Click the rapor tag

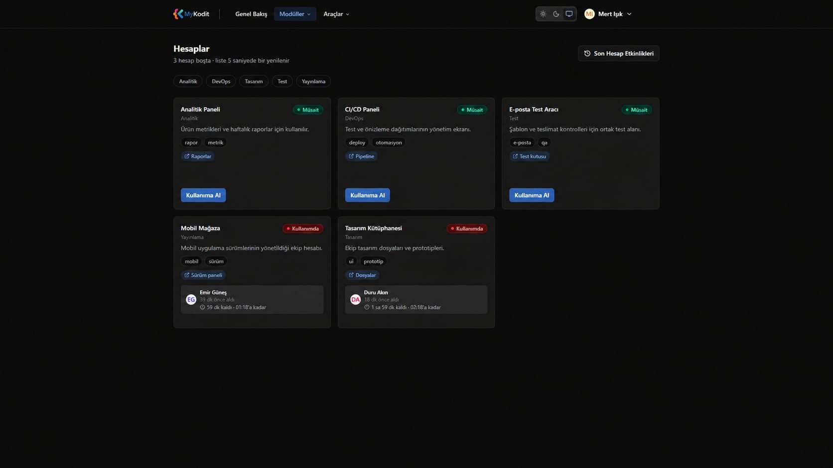click(191, 142)
